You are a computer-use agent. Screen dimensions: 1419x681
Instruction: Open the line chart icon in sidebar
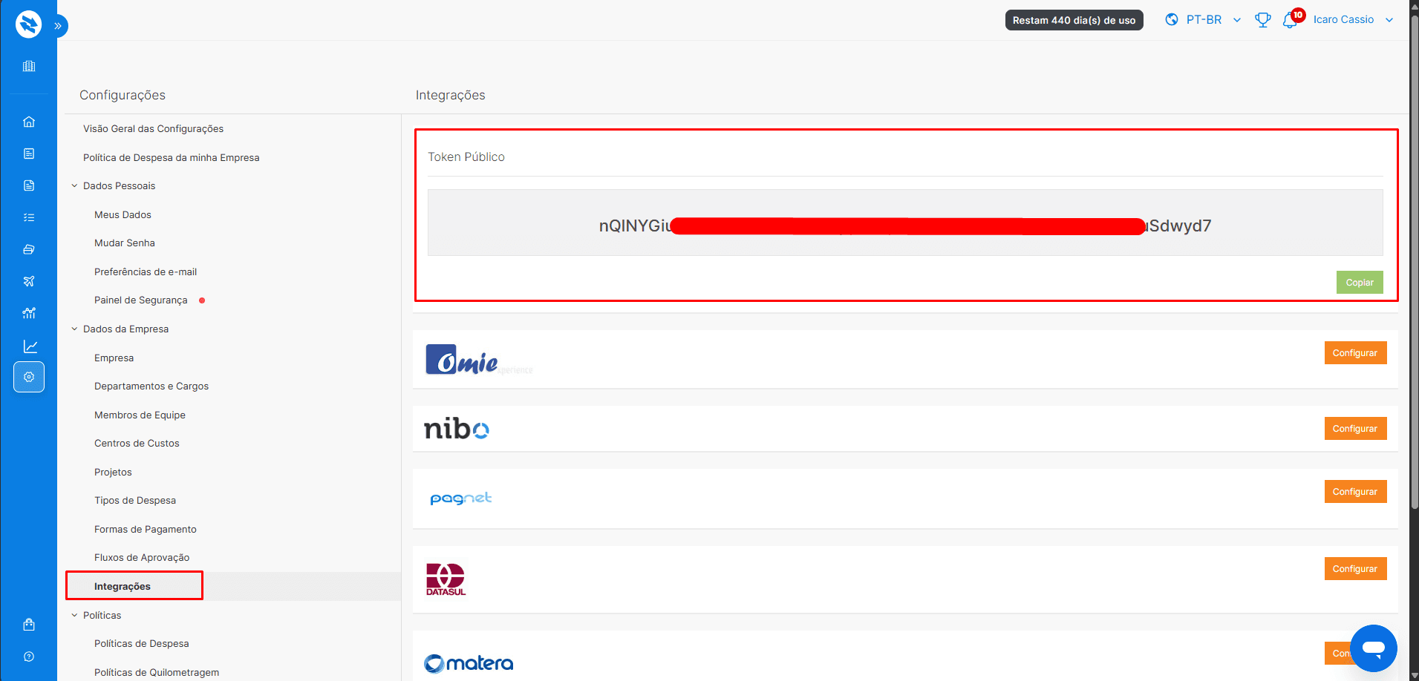(x=30, y=346)
